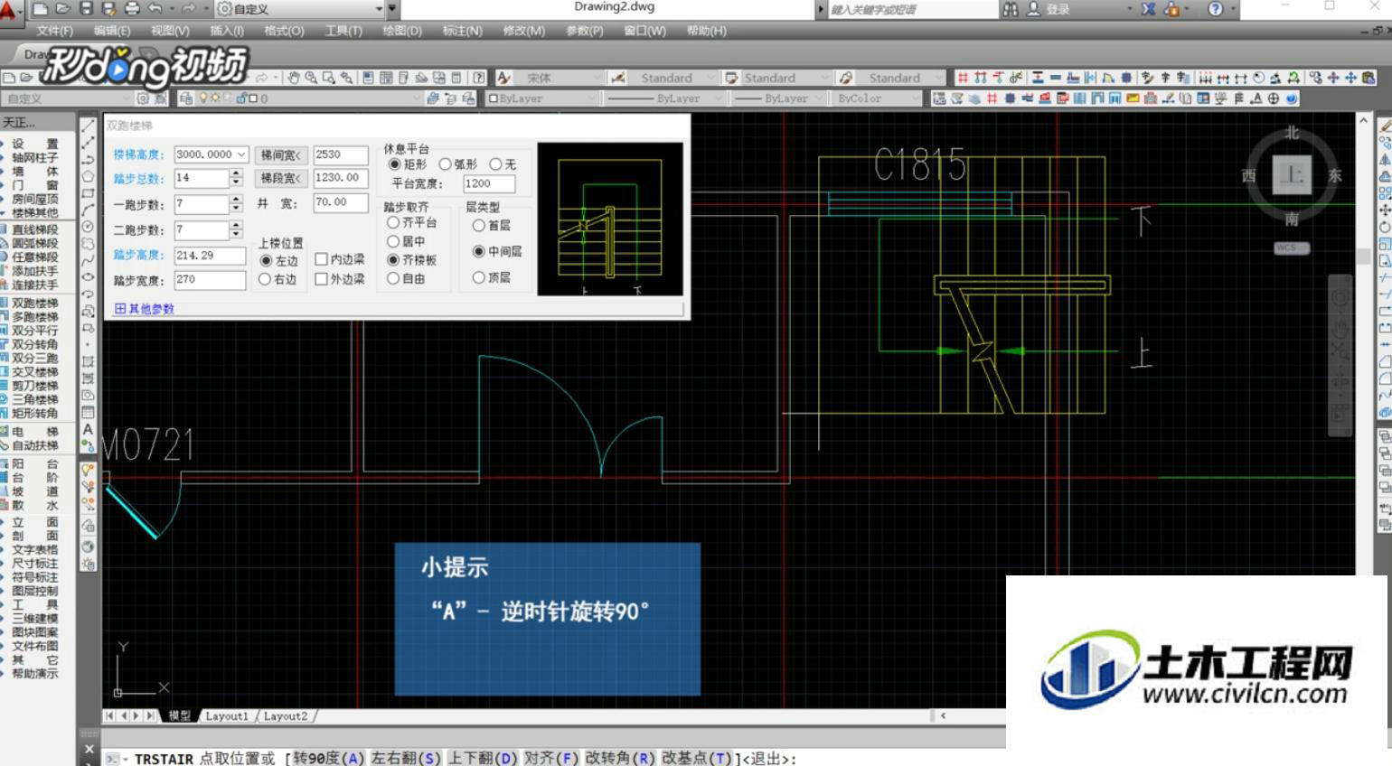Click the command line X close icon
The width and height of the screenshot is (1392, 766).
pos(89,749)
